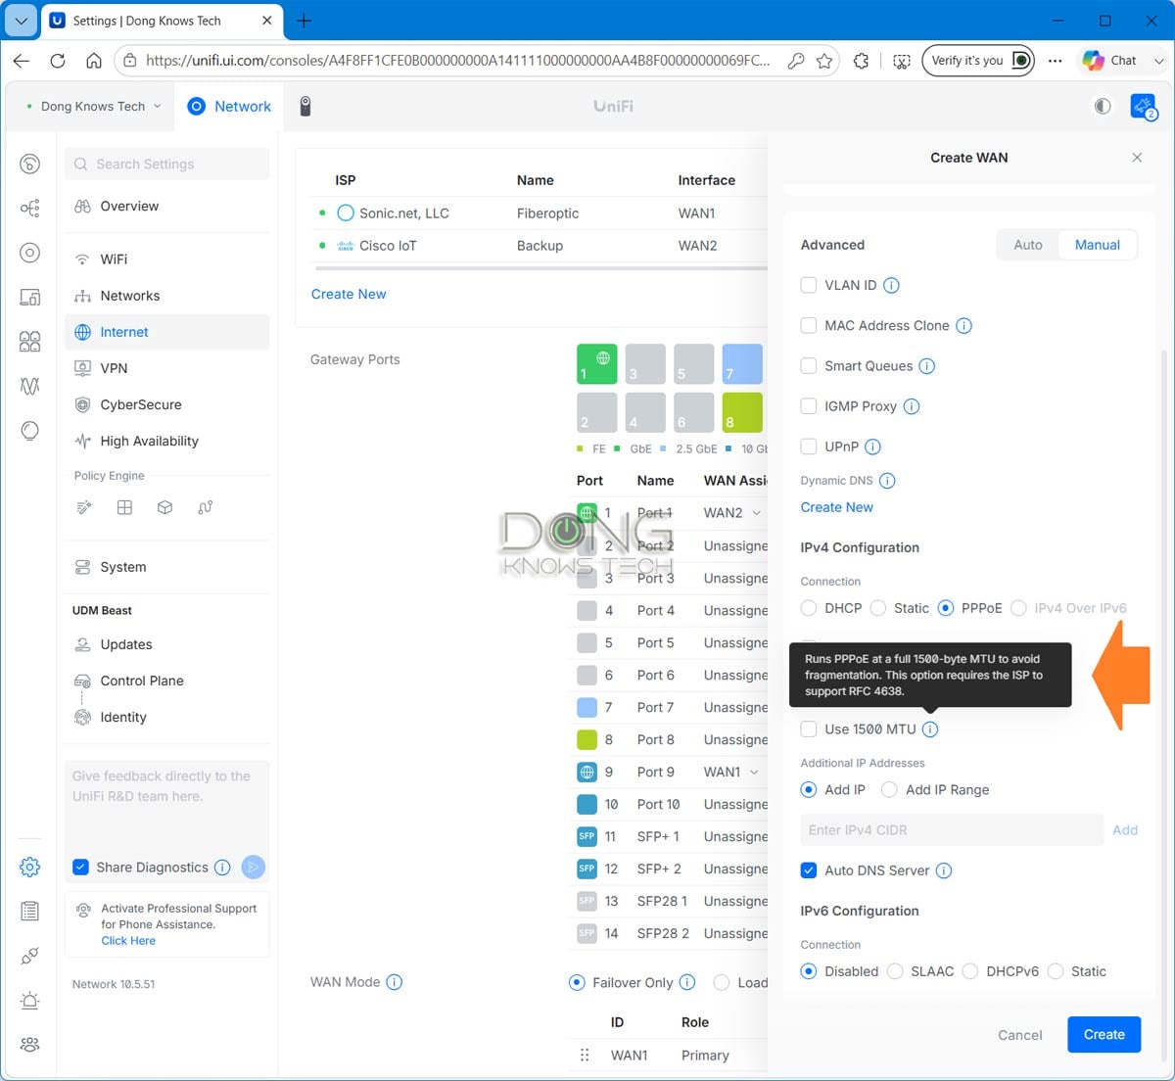Expand the Chat sidebar dropdown arrow

[1159, 61]
